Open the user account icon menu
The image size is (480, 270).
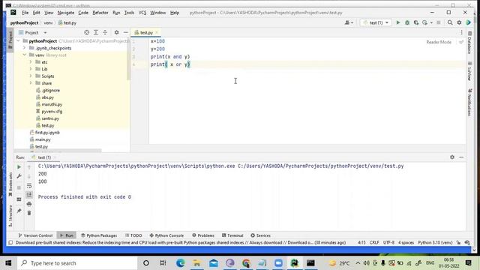click(x=349, y=22)
